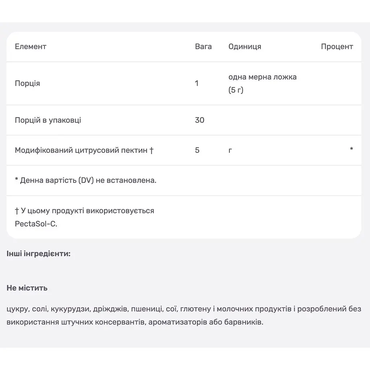The image size is (370, 370).
Task: Click the Процент column header
Action: coord(337,47)
